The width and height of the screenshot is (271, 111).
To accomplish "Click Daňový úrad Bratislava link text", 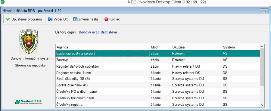I will pos(98,32).
